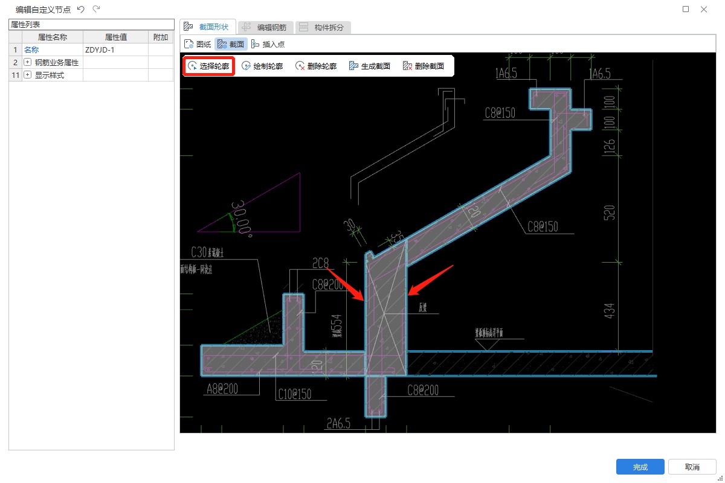Click the 取消 button

pyautogui.click(x=692, y=467)
